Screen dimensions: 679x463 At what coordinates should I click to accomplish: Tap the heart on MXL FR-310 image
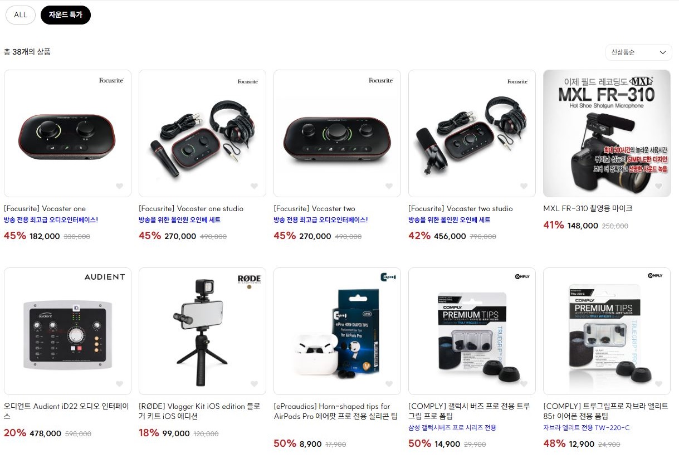click(658, 186)
